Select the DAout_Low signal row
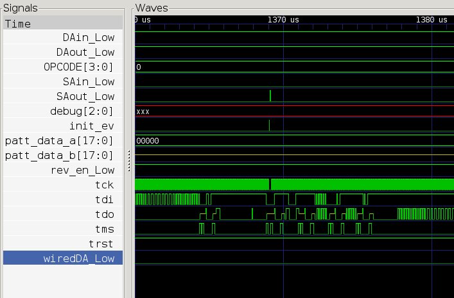 click(63, 53)
